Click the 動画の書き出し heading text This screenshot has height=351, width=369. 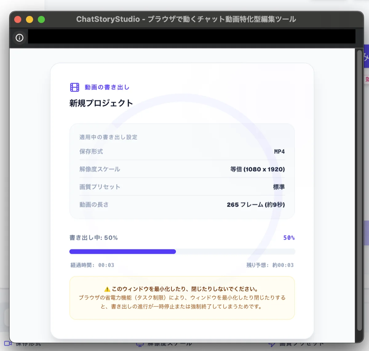point(107,87)
